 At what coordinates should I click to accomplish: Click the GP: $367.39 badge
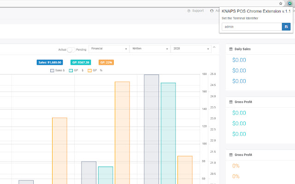pos(81,63)
